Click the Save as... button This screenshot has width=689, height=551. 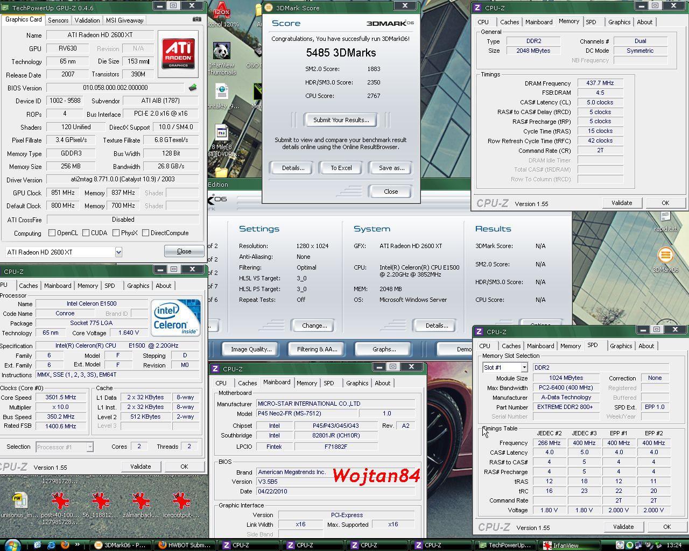tap(391, 168)
